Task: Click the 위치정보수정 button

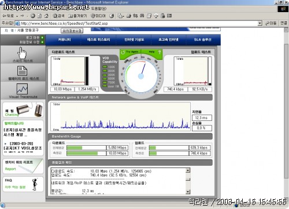Action: click(x=72, y=31)
